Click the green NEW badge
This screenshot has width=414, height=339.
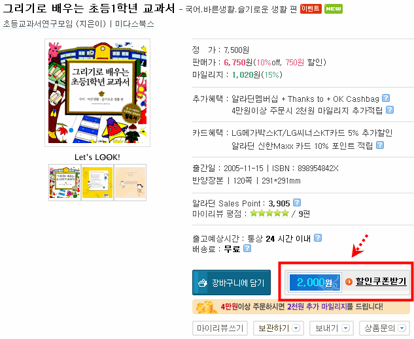click(x=334, y=8)
